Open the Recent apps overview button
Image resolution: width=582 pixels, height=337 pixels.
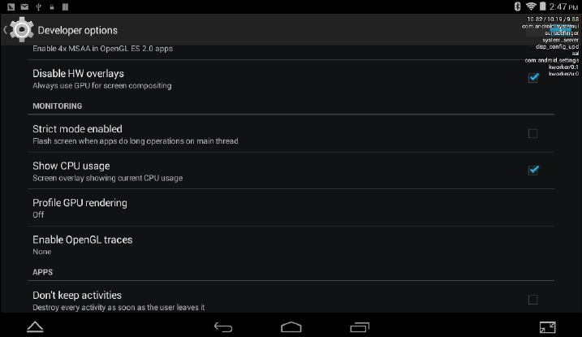360,327
